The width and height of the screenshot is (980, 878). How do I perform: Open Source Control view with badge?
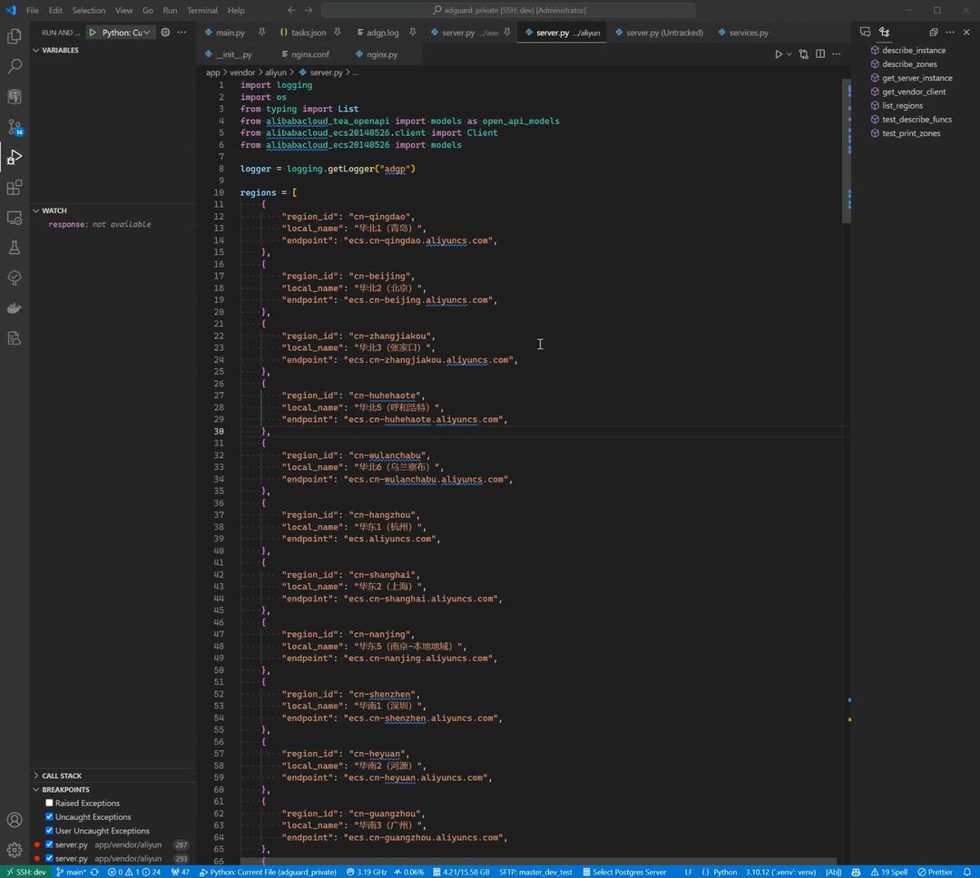15,127
